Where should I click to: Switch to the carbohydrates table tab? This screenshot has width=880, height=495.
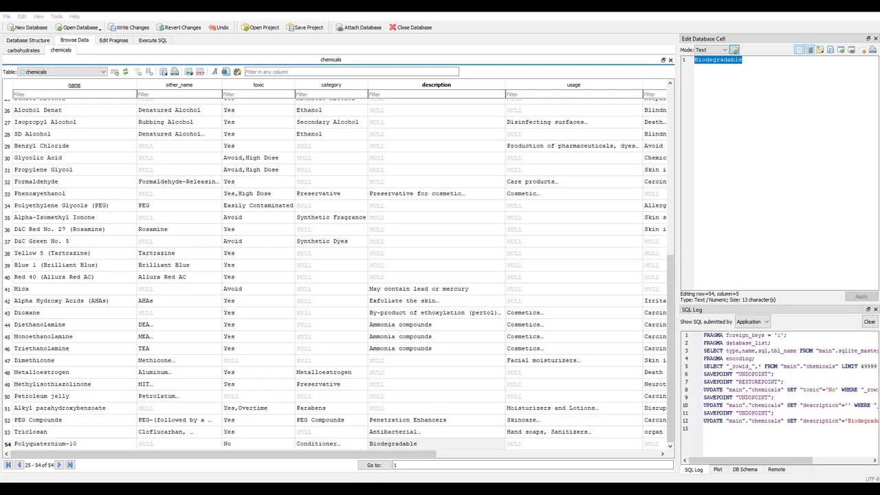tap(23, 50)
